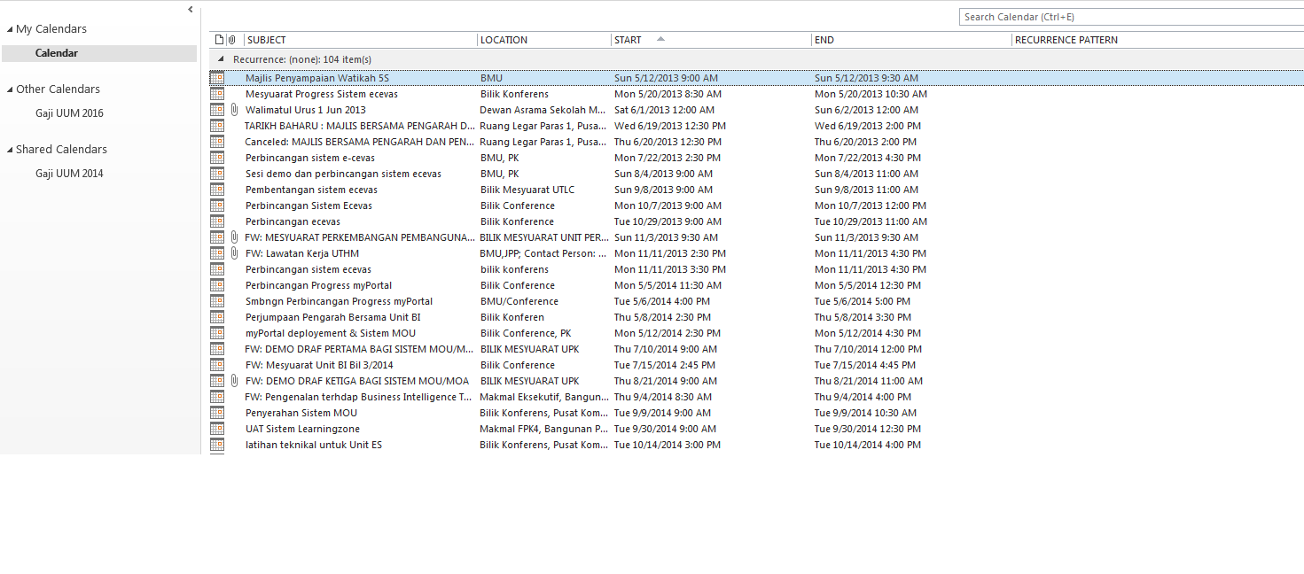This screenshot has height=574, width=1304.
Task: Click calendar icon of Pembentangan sistem ecevas
Action: click(x=217, y=190)
